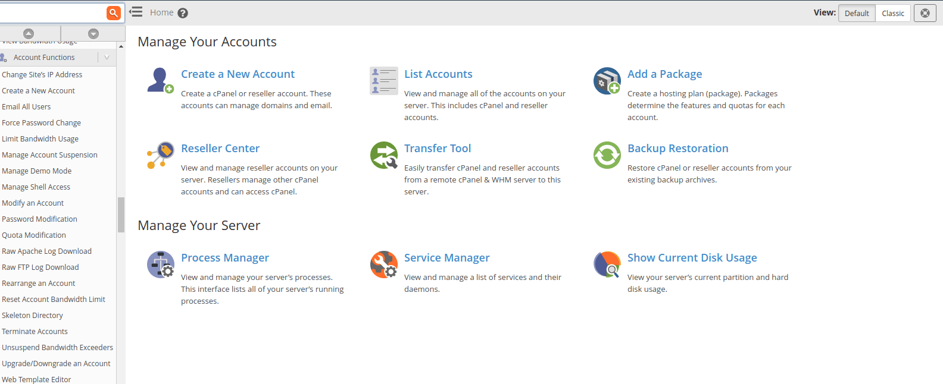Click the Backup Restoration icon
This screenshot has width=943, height=384.
point(607,155)
